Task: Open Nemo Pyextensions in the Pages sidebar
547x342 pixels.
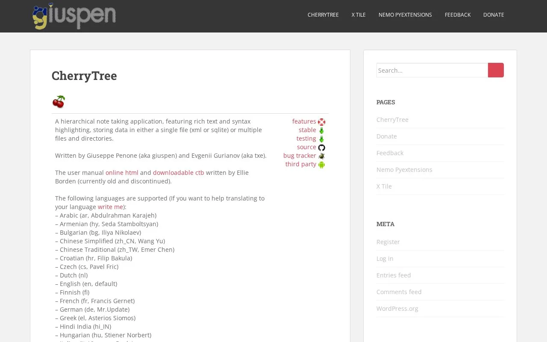Action: pos(404,170)
